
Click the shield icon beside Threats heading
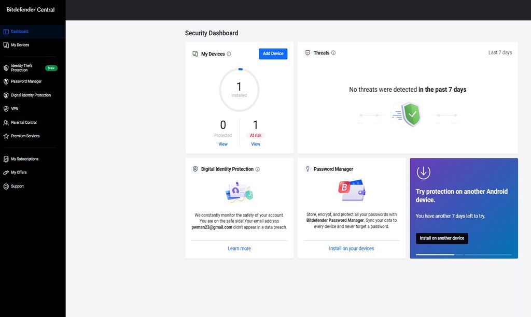pos(307,52)
